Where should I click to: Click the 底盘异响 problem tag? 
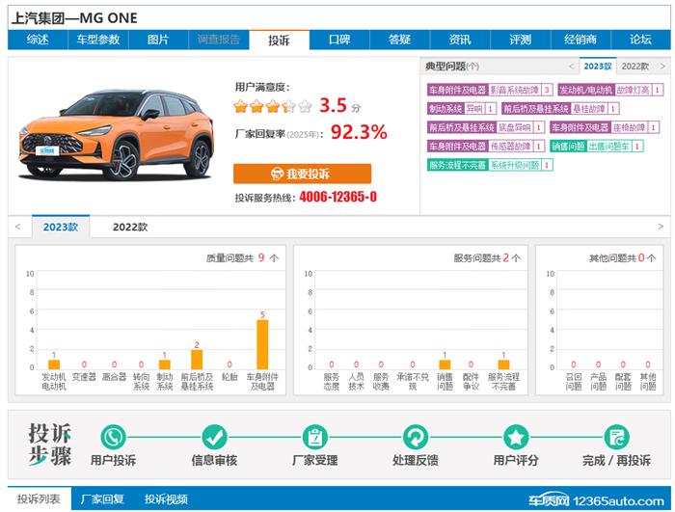[486, 127]
